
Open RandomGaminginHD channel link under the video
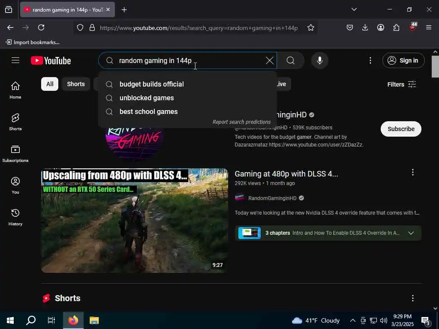point(272,198)
